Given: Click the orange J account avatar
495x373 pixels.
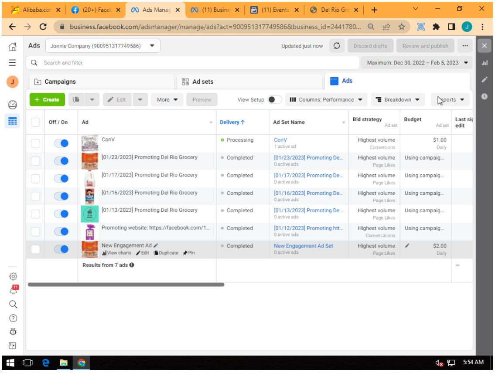Looking at the screenshot, I should click(13, 82).
